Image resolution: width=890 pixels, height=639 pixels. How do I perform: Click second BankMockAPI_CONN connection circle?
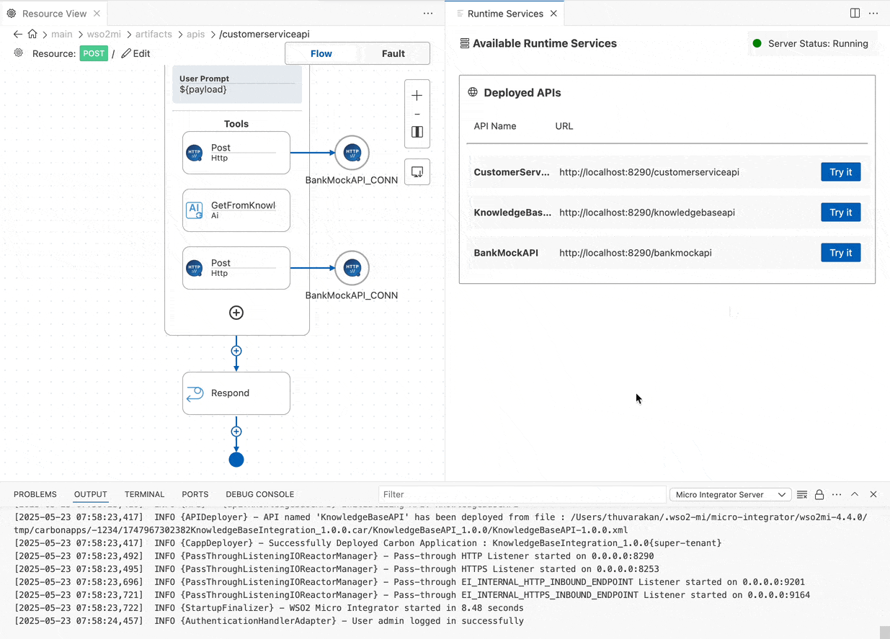(352, 268)
